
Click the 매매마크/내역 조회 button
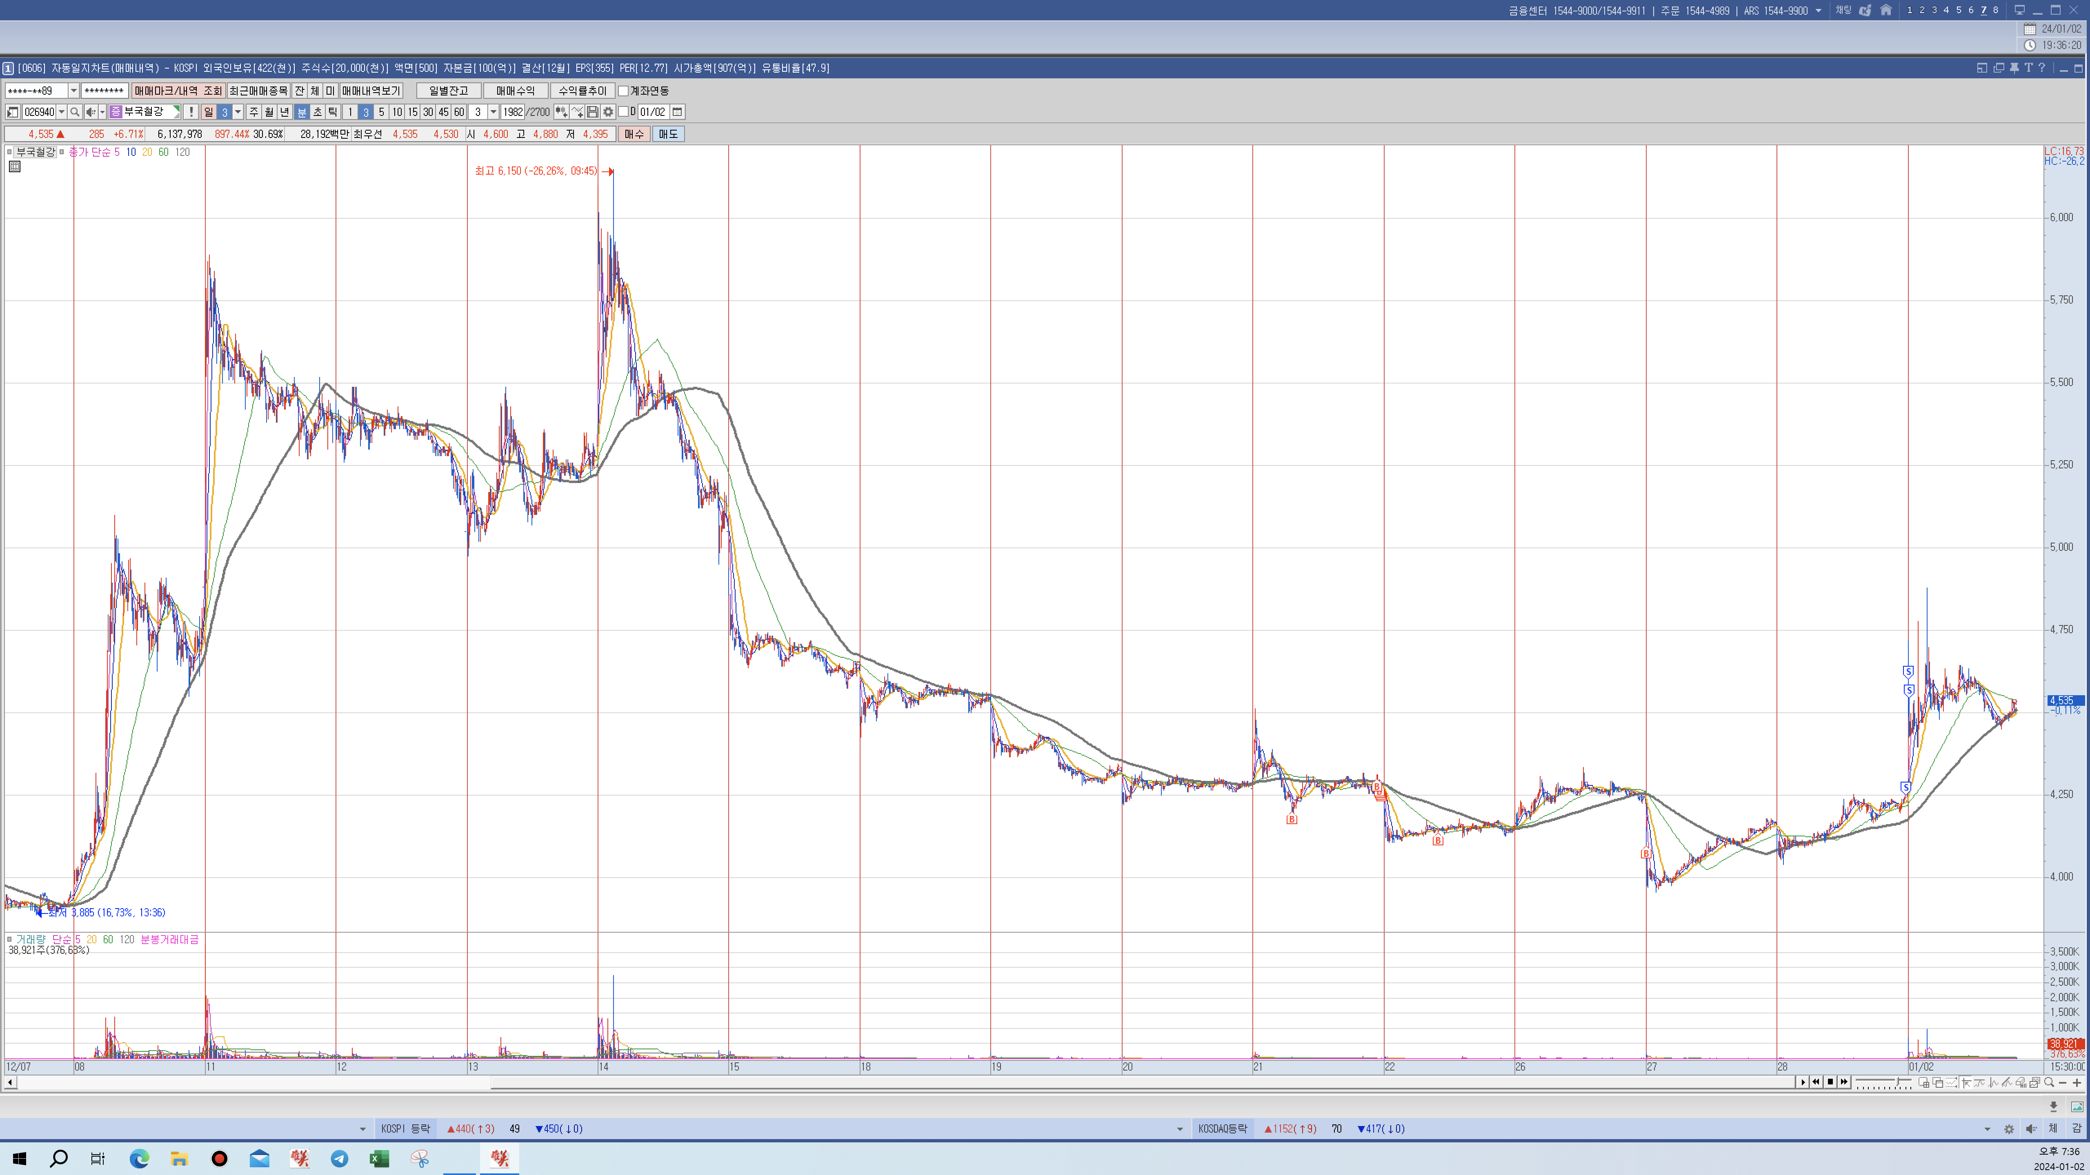[x=178, y=91]
